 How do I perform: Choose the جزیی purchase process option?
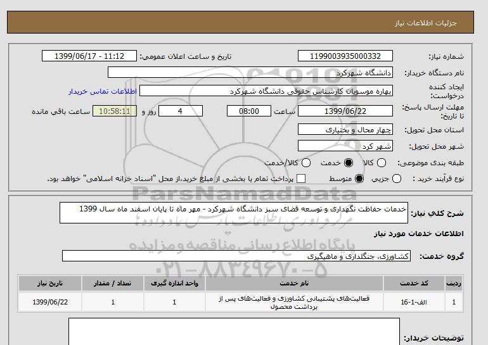397,179
